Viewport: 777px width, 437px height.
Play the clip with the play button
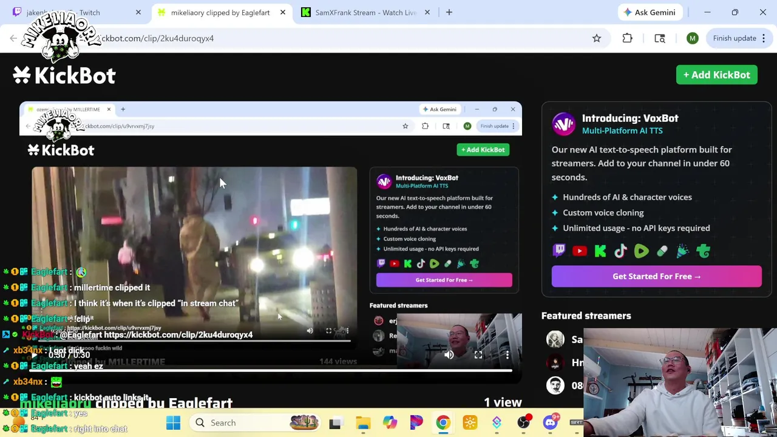pyautogui.click(x=34, y=354)
